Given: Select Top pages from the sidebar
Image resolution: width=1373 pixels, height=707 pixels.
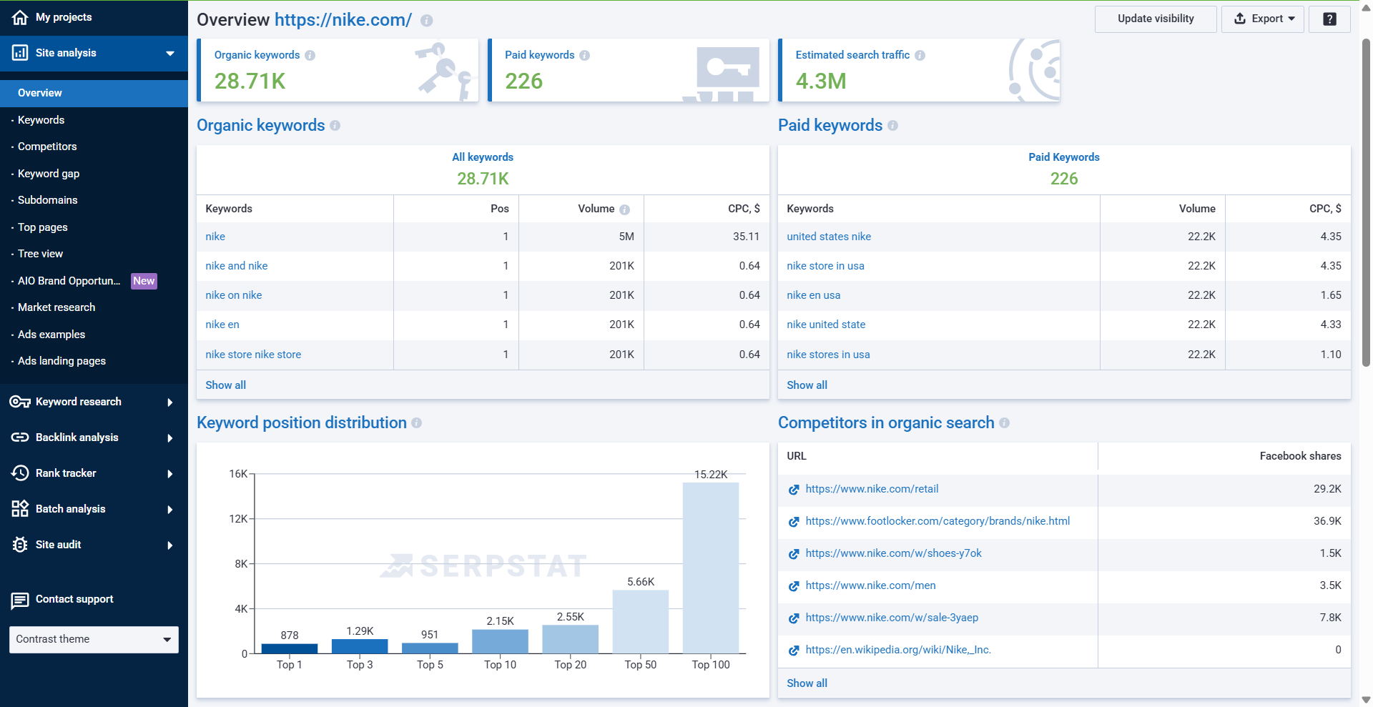Looking at the screenshot, I should [43, 227].
